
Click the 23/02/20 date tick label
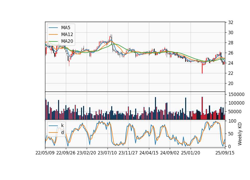(x=86, y=153)
